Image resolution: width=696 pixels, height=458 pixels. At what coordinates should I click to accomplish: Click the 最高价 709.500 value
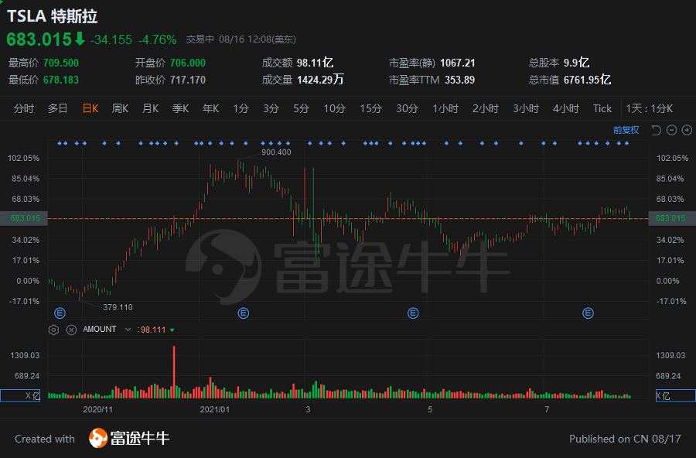[x=61, y=63]
